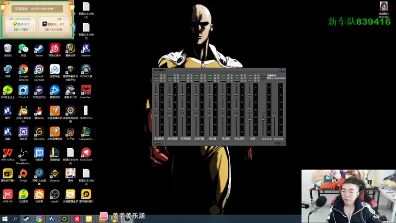Open taskbar search magnifier

coord(15,219)
